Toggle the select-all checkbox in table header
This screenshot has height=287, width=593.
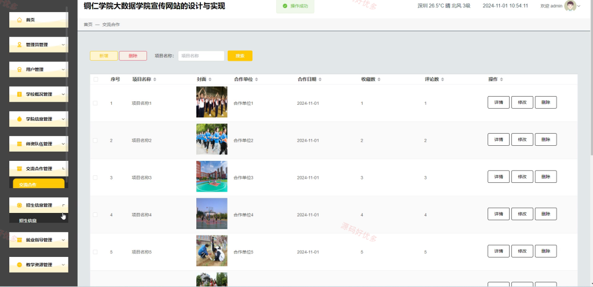[x=96, y=79]
